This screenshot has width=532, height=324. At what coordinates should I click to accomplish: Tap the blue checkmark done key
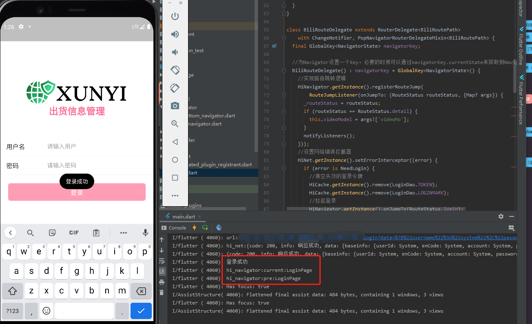click(x=141, y=311)
